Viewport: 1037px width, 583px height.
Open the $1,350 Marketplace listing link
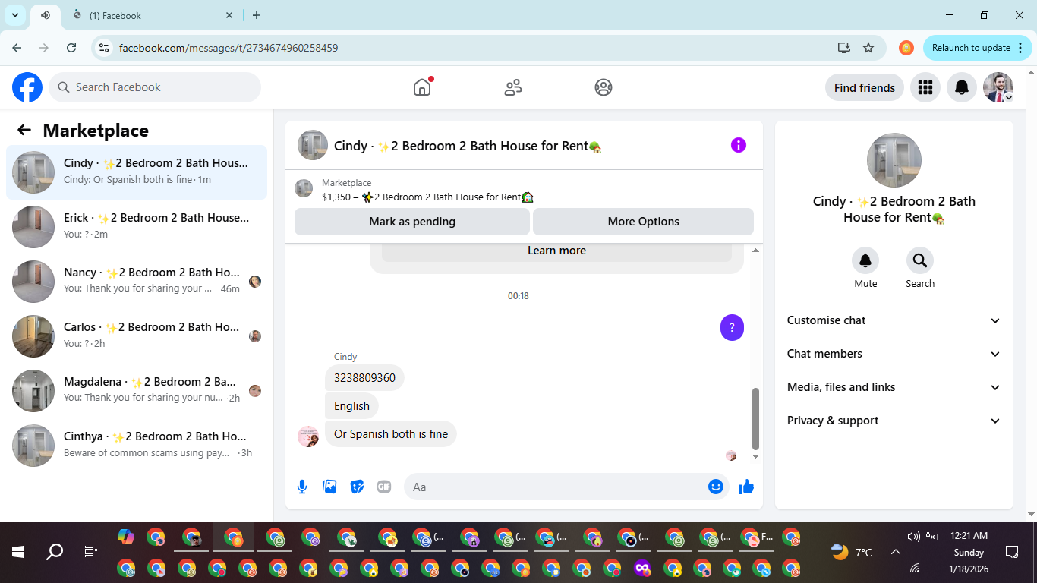(x=427, y=197)
